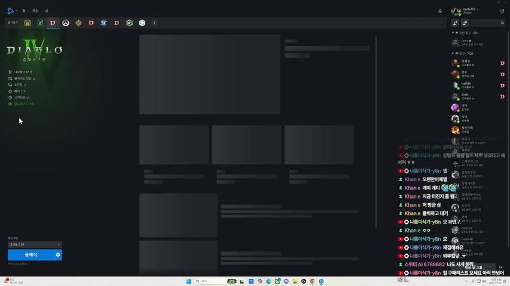Select the World of Warcraft game icon
Viewport: 510px width, 286px height.
pos(28,23)
